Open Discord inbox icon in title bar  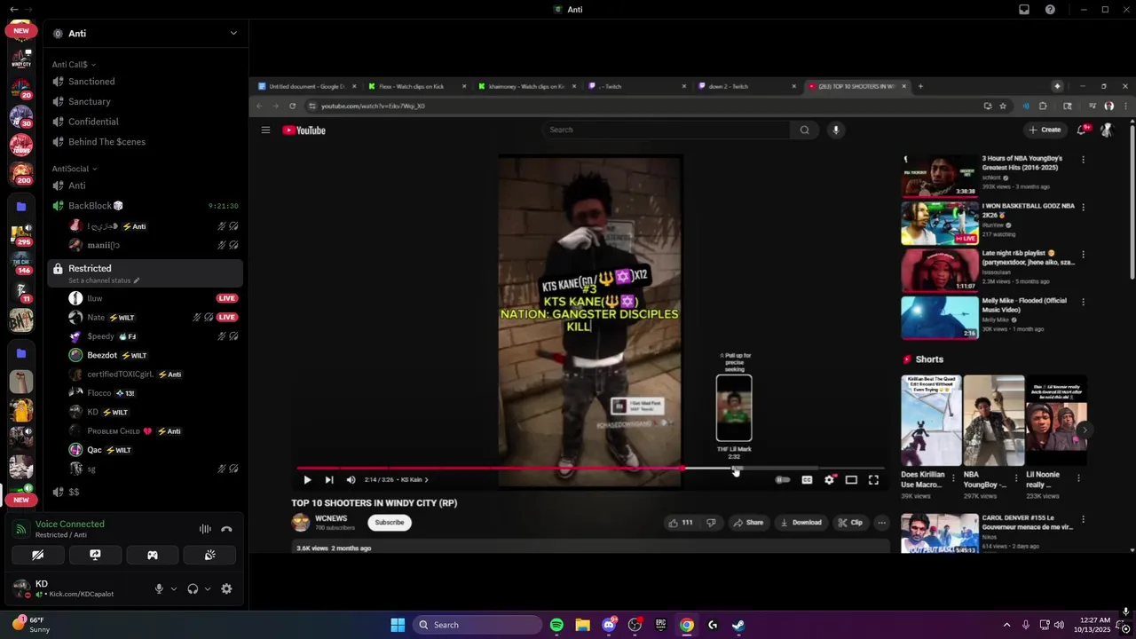coord(1024,10)
